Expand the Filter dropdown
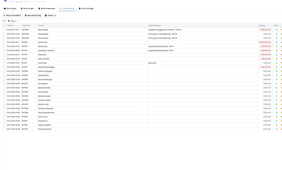Screen dimensions: 282x170 12,21
